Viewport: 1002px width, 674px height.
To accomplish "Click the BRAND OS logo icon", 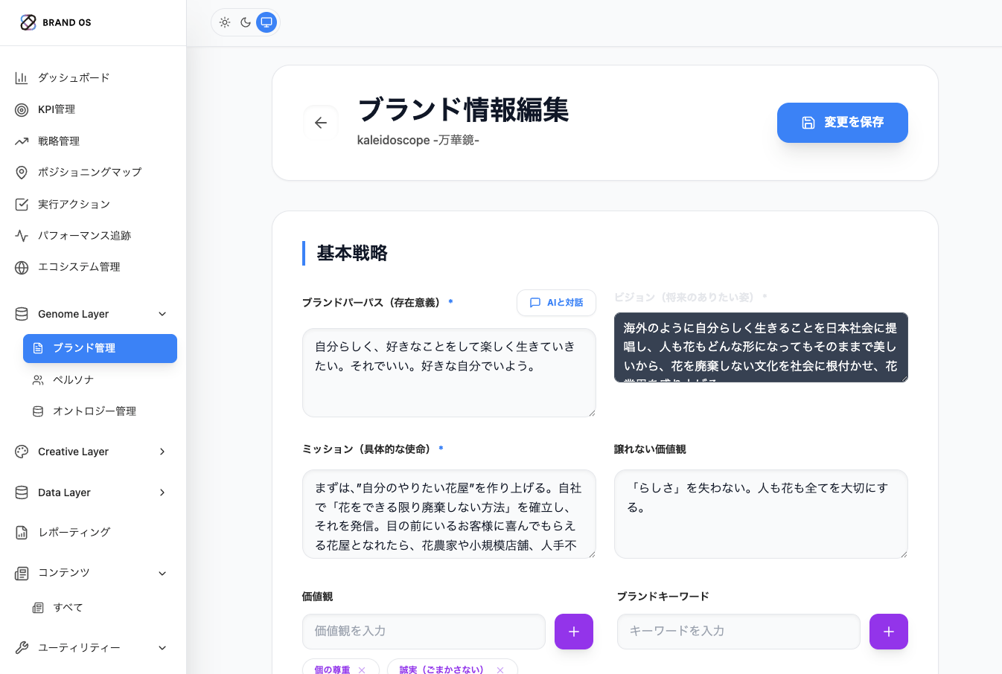I will [x=28, y=22].
